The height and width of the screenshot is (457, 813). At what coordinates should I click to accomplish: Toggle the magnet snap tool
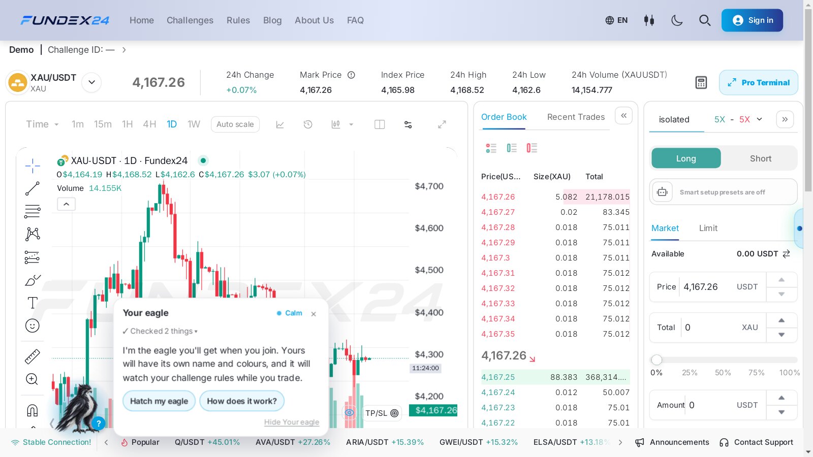[x=33, y=410]
